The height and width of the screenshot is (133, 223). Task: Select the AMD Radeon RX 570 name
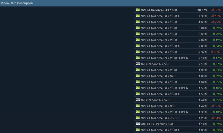click(155, 100)
